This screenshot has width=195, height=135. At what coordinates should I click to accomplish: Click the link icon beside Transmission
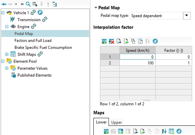[45, 20]
